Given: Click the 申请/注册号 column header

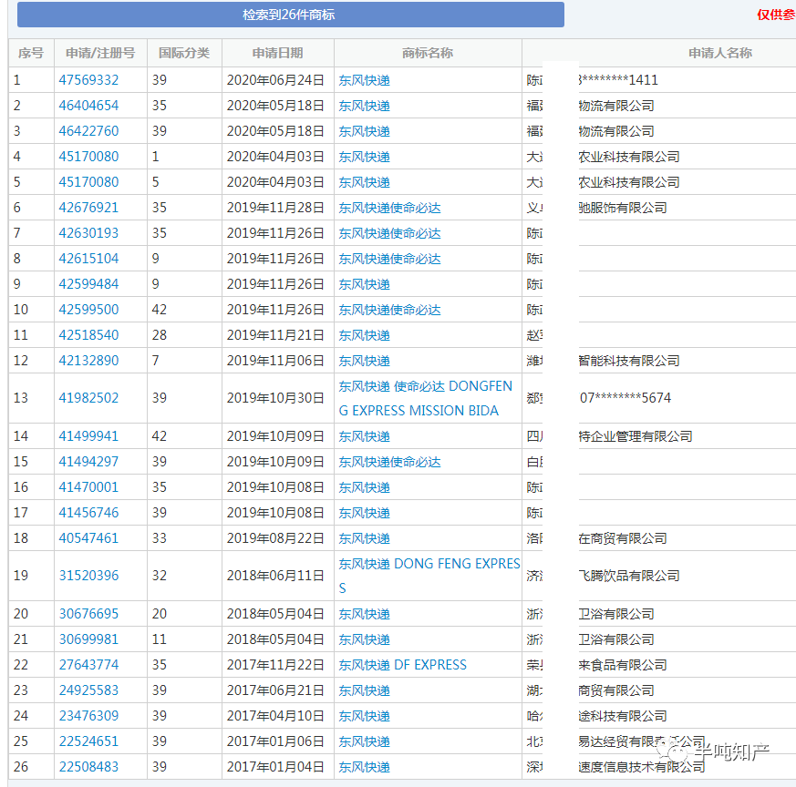Looking at the screenshot, I should 100,53.
